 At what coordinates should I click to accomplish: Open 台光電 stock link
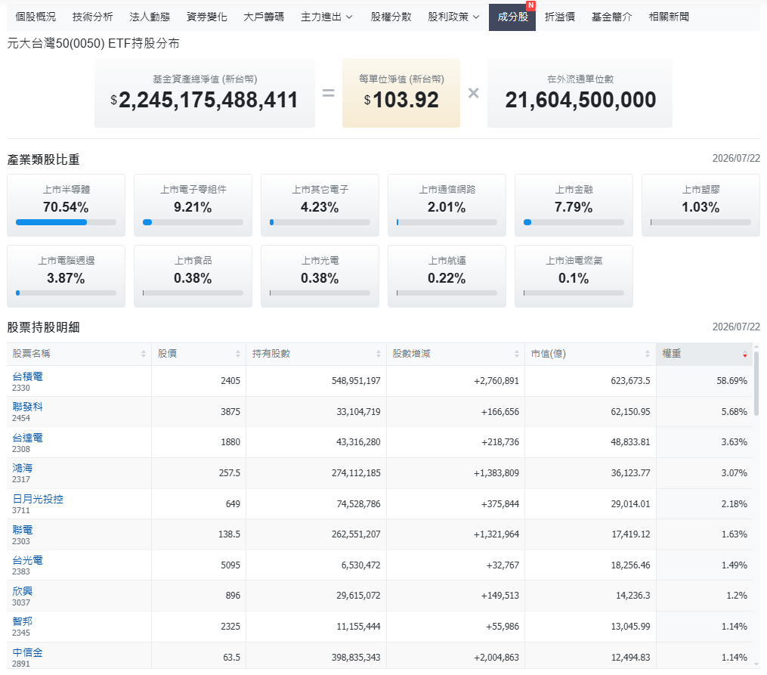[27, 560]
